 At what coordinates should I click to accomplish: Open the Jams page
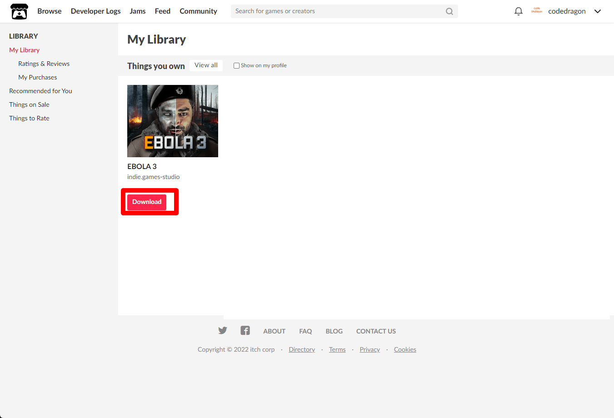pos(138,11)
